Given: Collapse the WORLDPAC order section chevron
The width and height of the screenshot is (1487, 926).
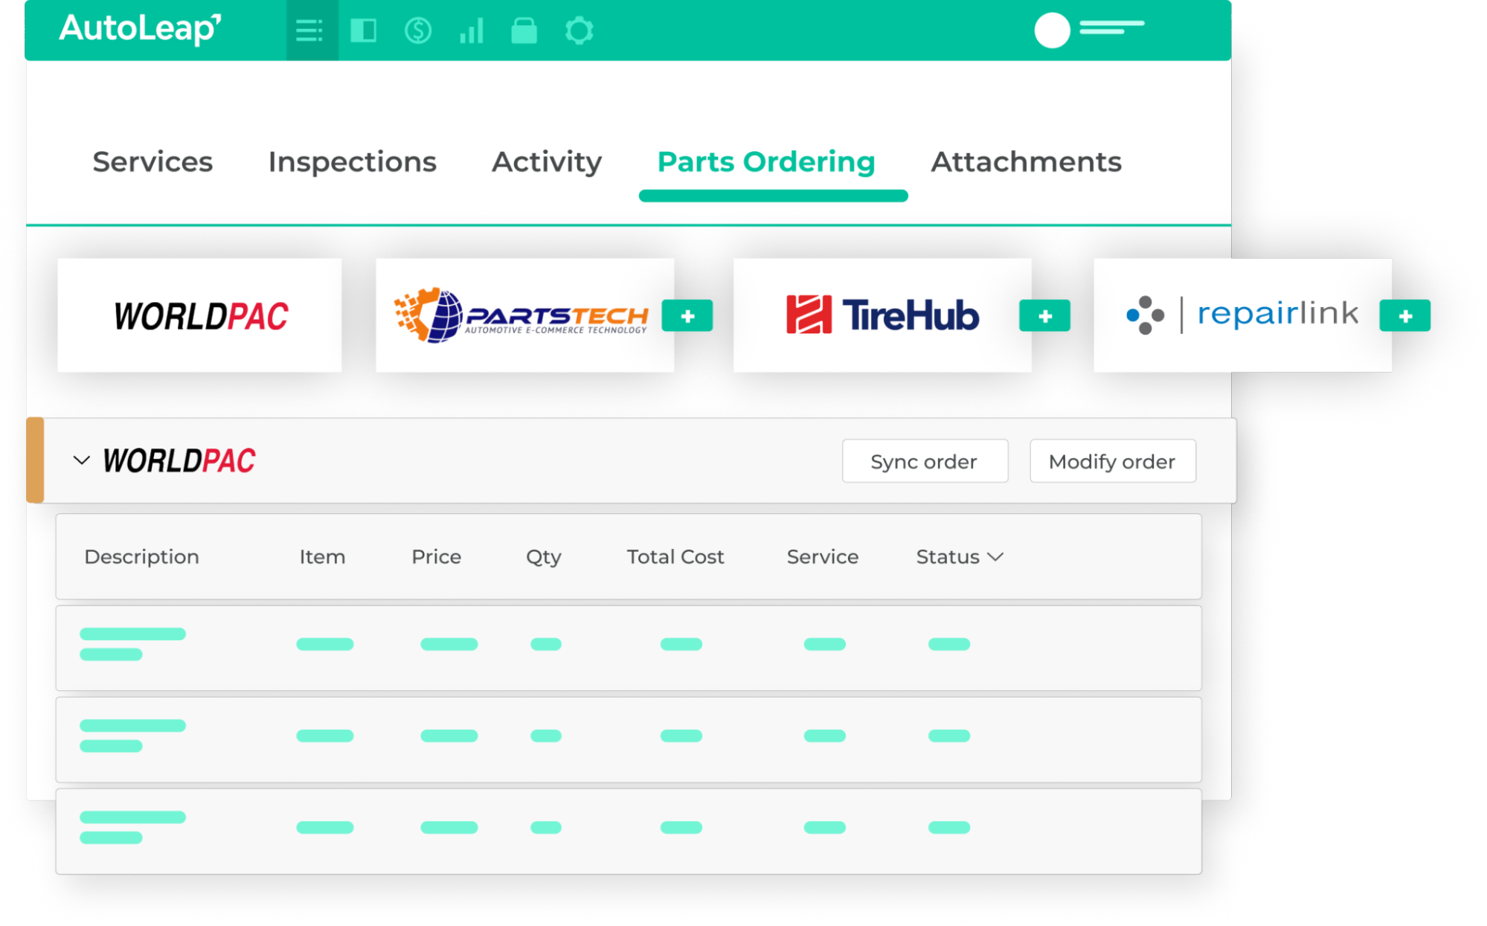Looking at the screenshot, I should point(82,460).
